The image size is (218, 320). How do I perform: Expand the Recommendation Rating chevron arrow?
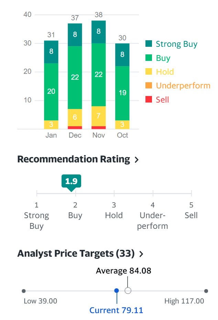(137, 160)
